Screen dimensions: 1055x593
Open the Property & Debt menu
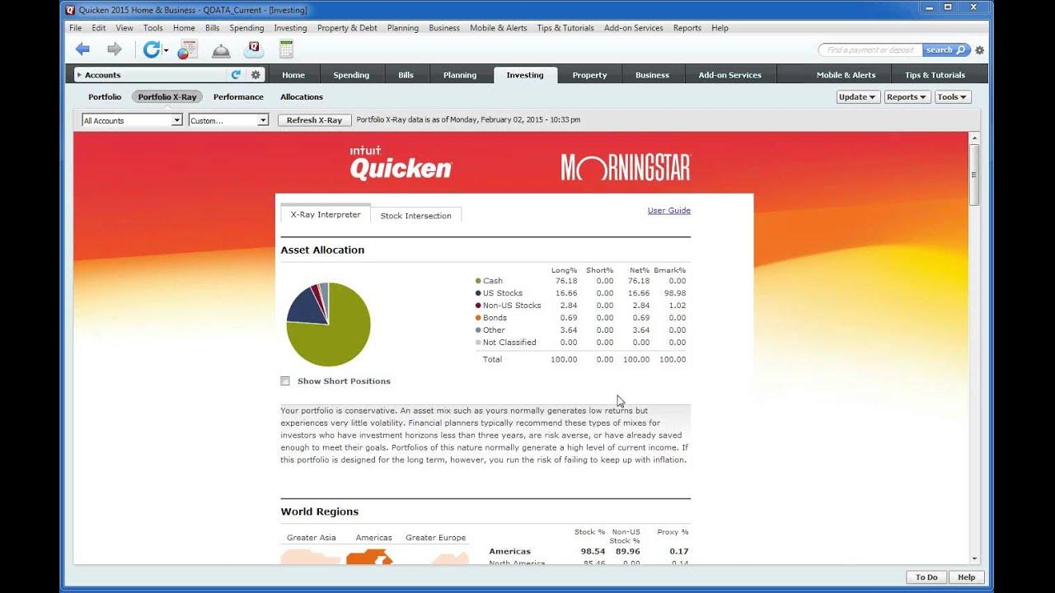(347, 28)
